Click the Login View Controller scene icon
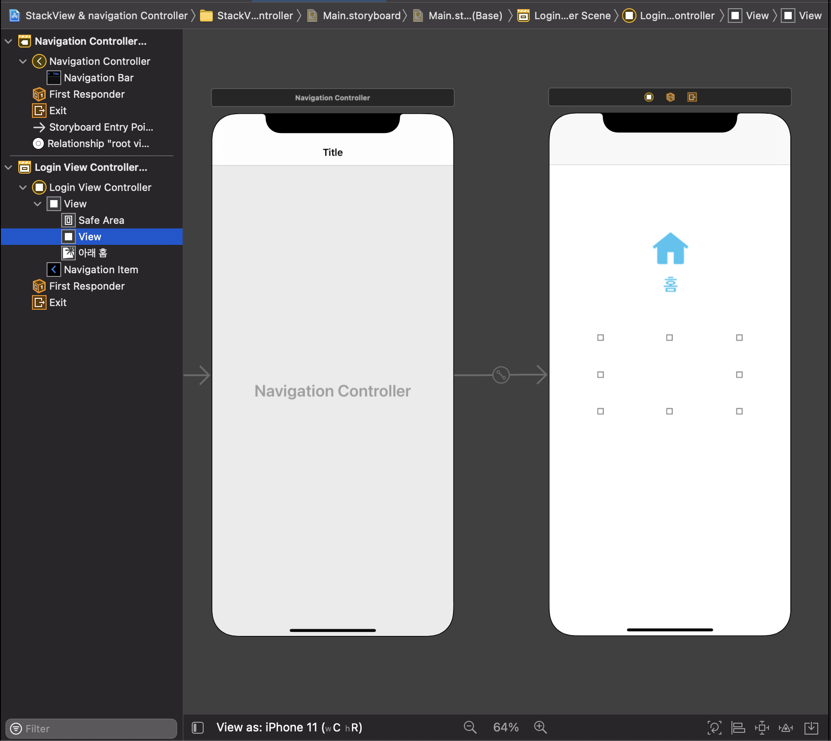The width and height of the screenshot is (831, 741). (x=25, y=167)
